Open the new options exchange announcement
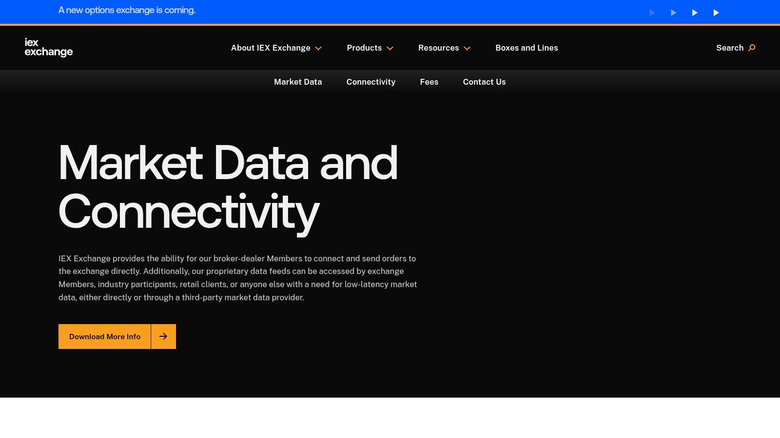 pyautogui.click(x=126, y=10)
